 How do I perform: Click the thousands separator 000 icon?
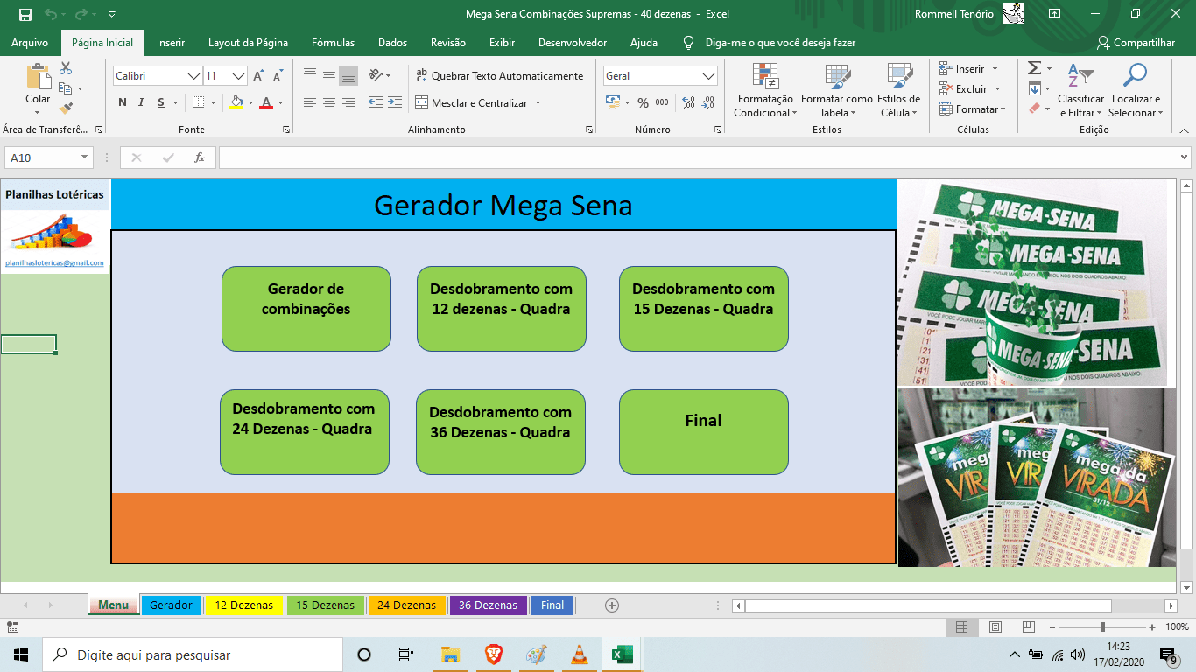coord(662,102)
